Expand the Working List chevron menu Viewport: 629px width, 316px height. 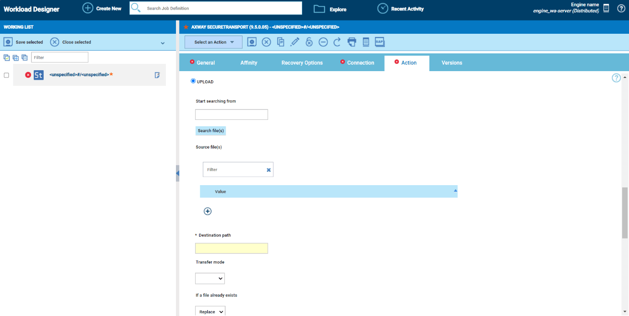163,43
